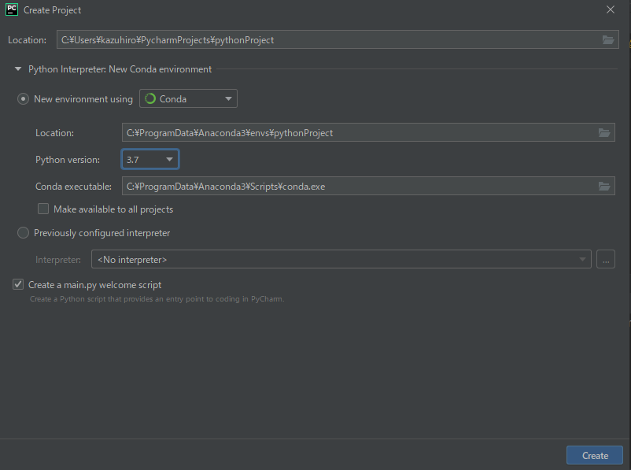This screenshot has width=631, height=470.
Task: Browse for project location folder icon
Action: [x=607, y=40]
